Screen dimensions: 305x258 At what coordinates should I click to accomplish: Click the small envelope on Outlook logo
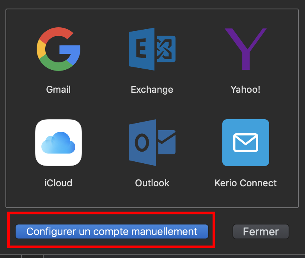point(167,141)
